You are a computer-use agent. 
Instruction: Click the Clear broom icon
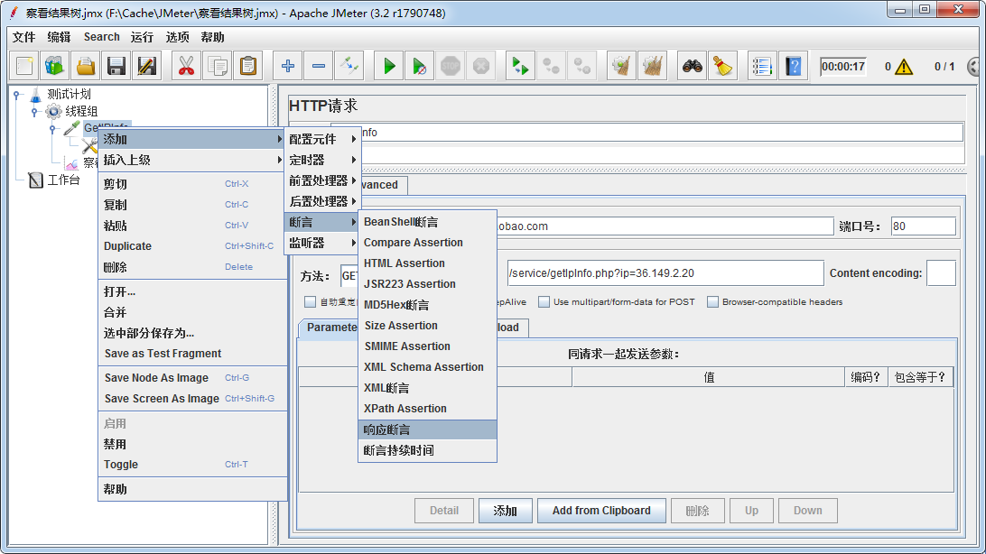point(622,66)
